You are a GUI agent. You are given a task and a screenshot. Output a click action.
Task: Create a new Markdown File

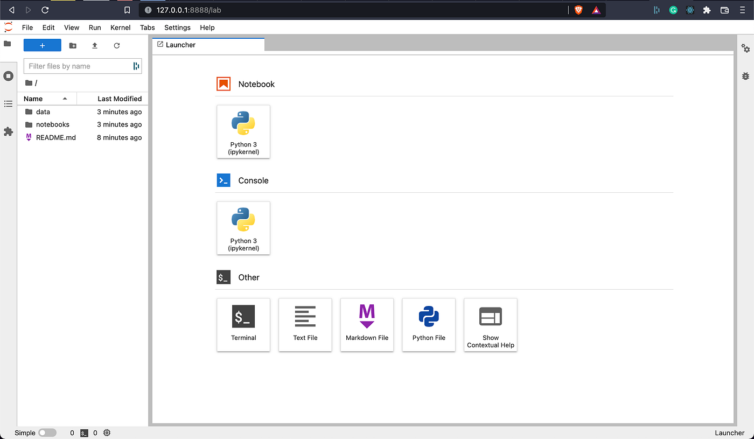[367, 325]
